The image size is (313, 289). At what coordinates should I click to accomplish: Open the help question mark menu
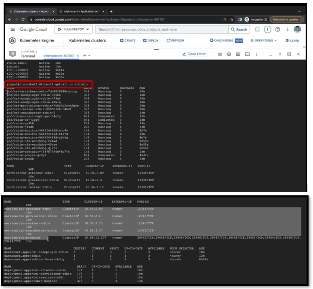278,29
